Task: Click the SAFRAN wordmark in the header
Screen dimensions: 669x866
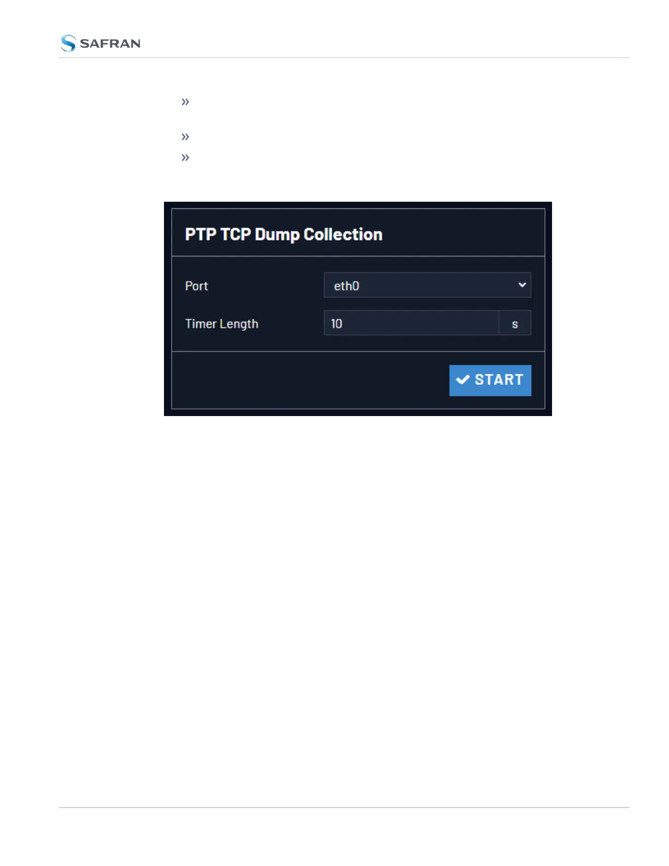Action: coord(110,44)
